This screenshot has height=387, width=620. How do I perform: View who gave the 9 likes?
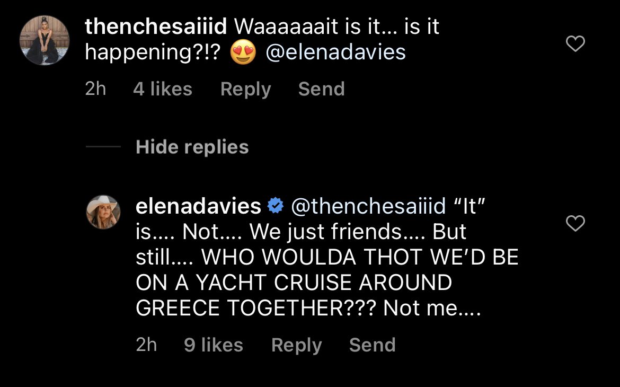point(214,345)
